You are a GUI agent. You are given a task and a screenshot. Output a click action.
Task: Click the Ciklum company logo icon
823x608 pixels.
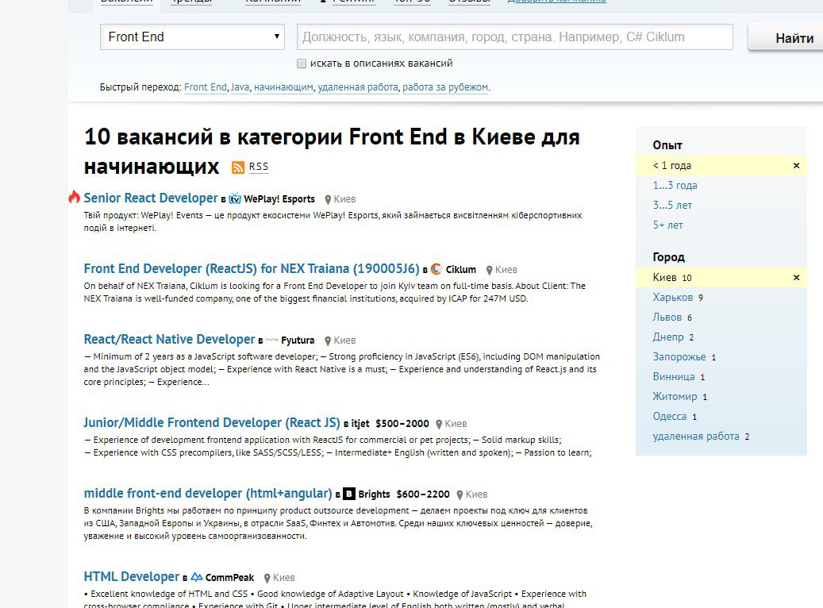pos(436,269)
